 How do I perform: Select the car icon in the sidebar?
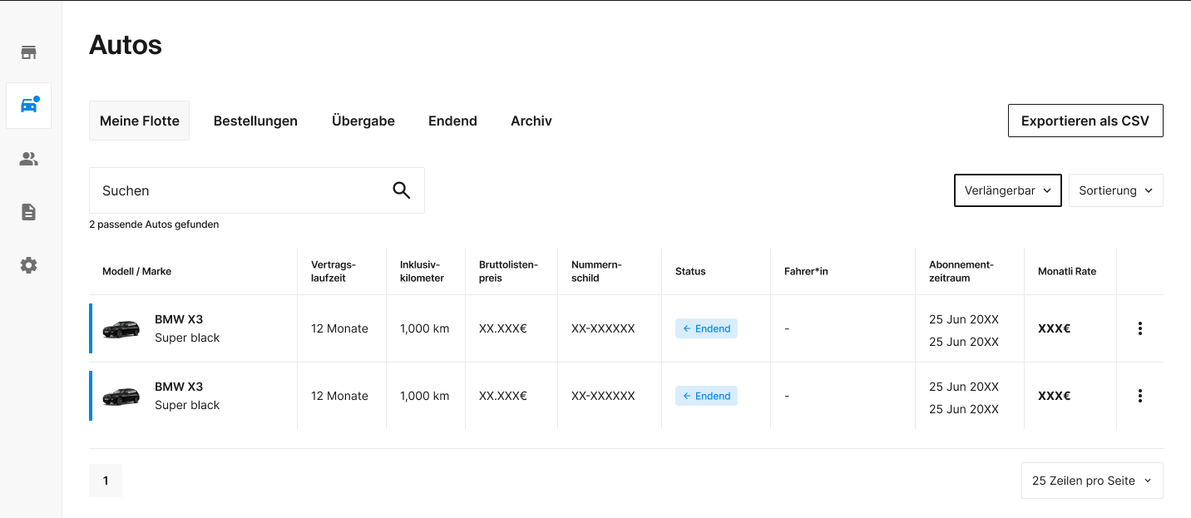click(29, 106)
